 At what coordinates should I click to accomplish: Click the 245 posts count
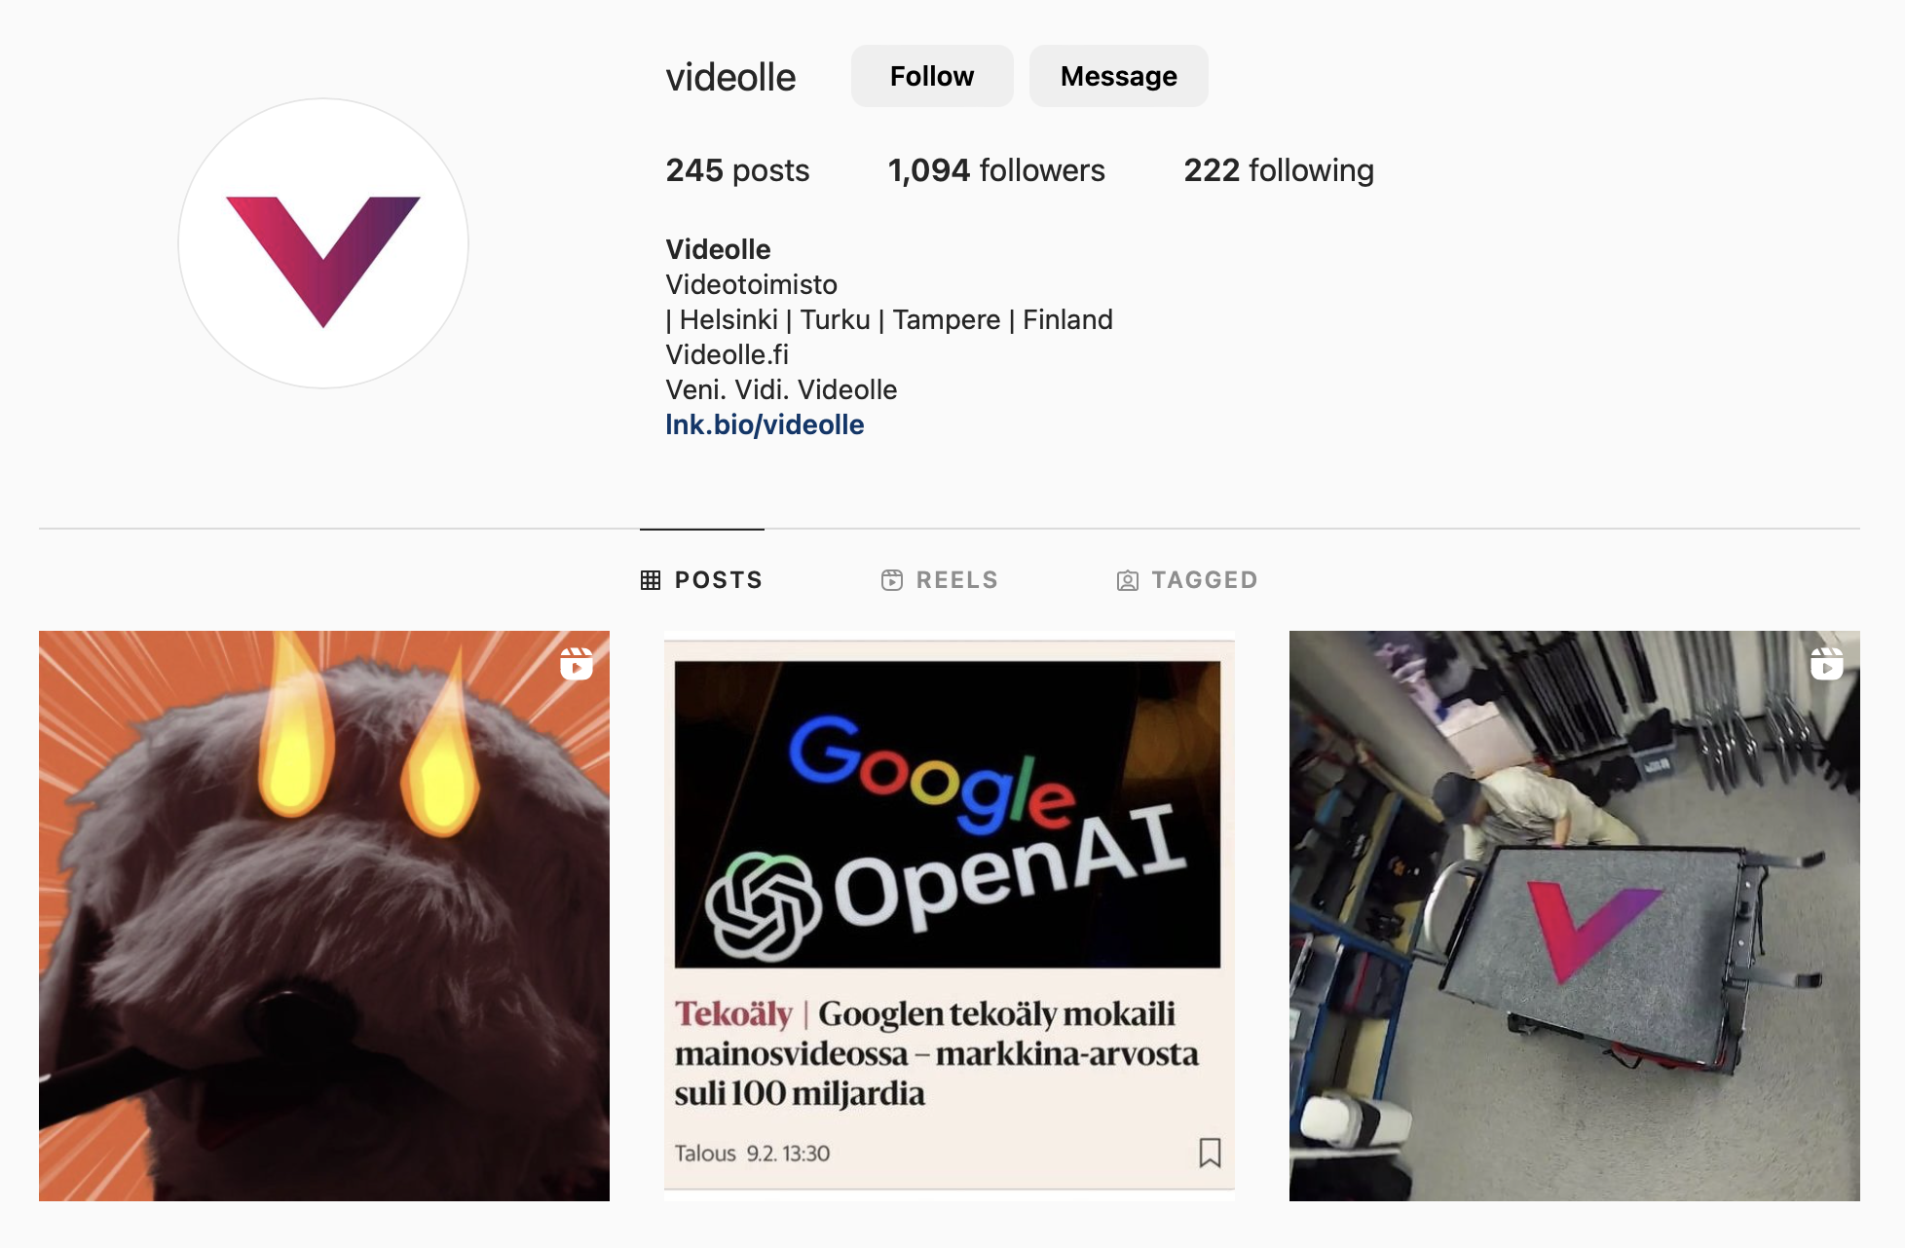tap(737, 170)
